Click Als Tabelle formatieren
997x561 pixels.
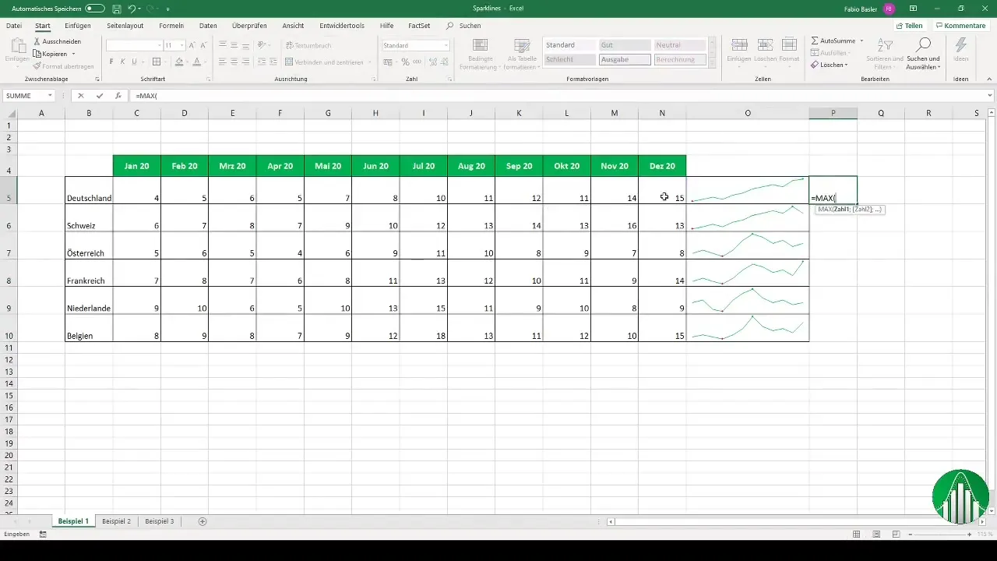[523, 53]
